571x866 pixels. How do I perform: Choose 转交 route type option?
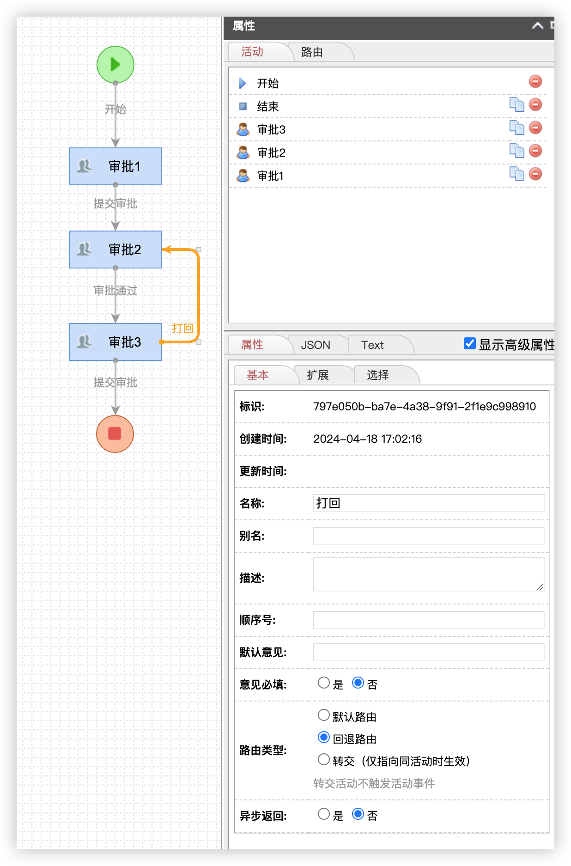(x=324, y=760)
